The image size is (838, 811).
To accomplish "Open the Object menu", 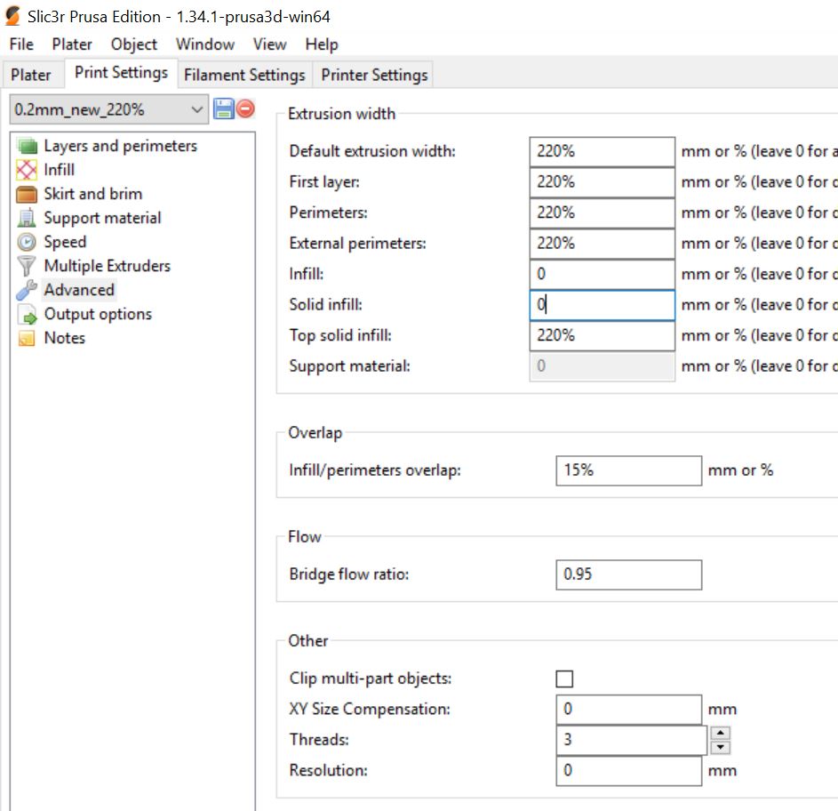I will click(x=133, y=44).
